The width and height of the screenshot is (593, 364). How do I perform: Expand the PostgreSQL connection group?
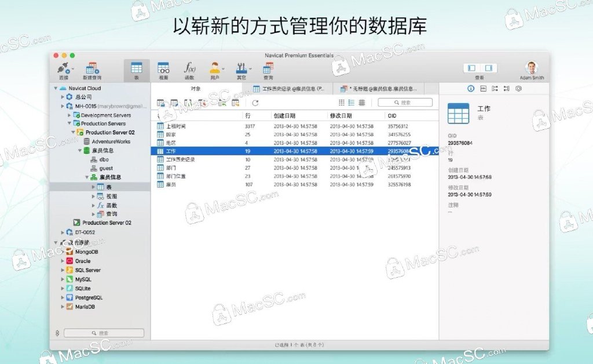[63, 298]
